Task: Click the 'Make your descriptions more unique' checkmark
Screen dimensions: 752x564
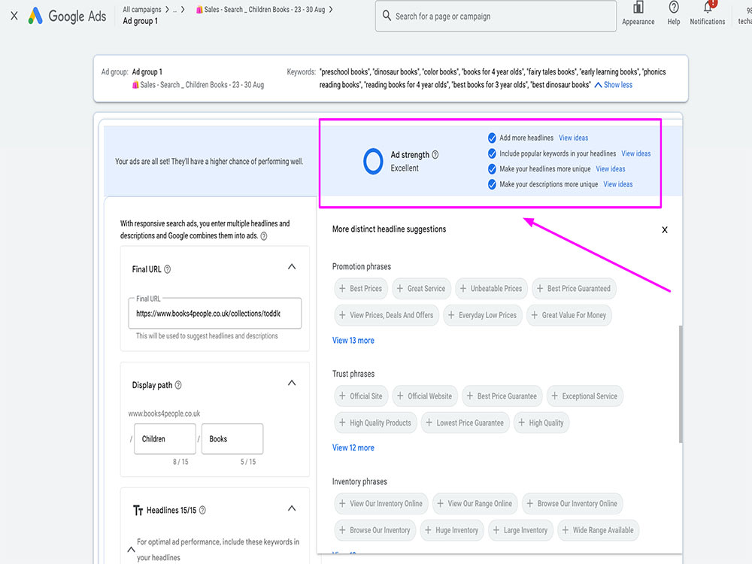Action: [x=492, y=184]
